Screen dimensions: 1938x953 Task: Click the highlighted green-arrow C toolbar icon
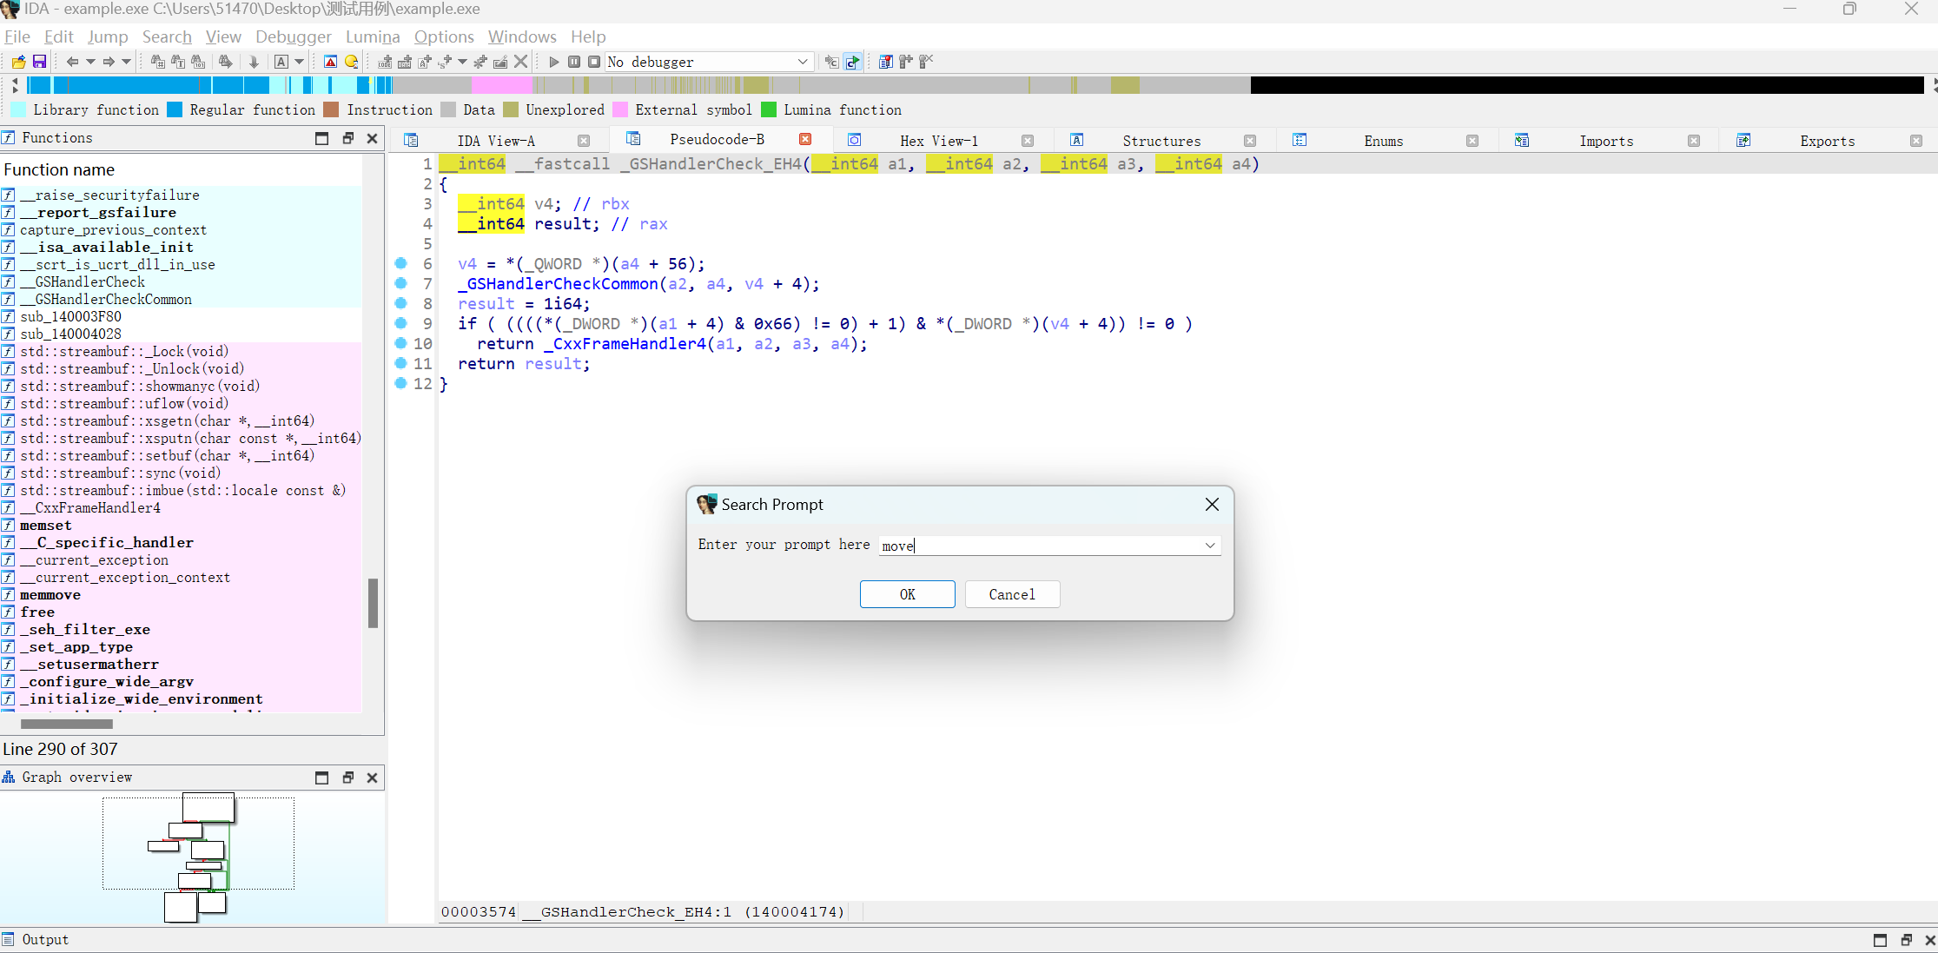tap(852, 62)
